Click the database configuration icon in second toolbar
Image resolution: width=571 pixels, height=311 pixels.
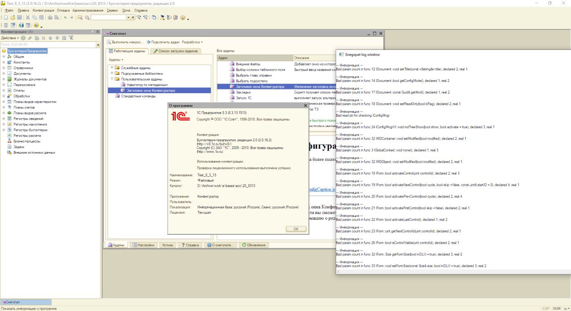(x=21, y=25)
